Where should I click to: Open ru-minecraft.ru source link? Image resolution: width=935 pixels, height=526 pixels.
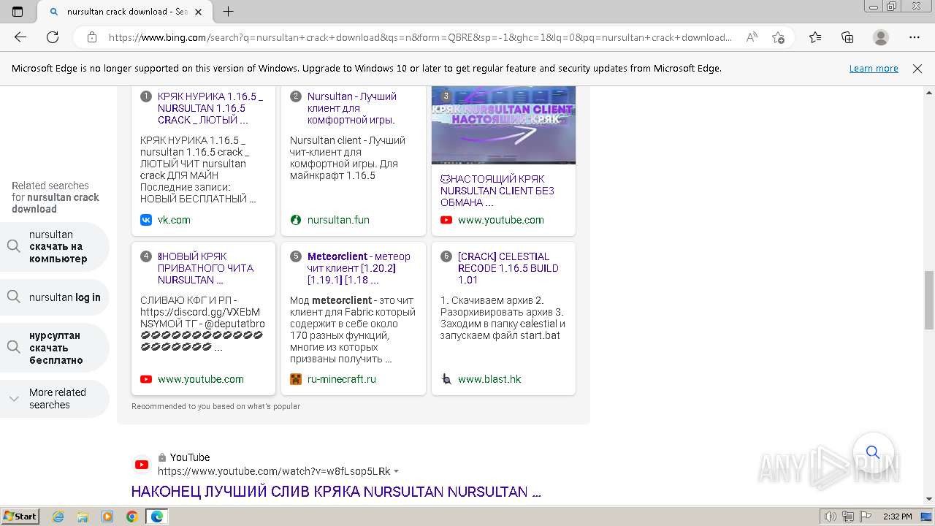pos(342,379)
